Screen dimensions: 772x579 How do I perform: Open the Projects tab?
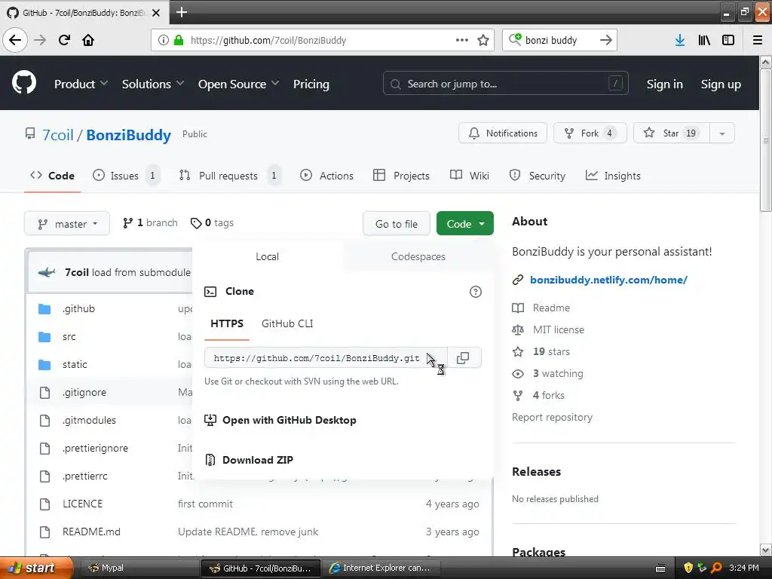pyautogui.click(x=401, y=176)
